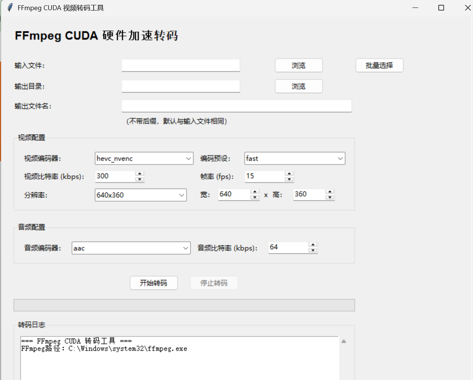Click the 批量选择 button
Viewport: 473px width, 380px height.
(x=379, y=65)
